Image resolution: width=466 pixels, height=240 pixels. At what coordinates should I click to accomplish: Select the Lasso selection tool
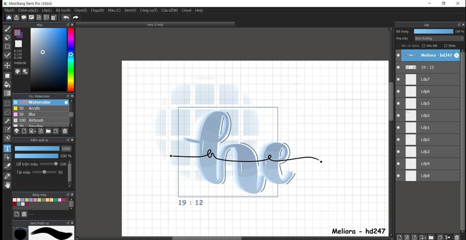pyautogui.click(x=7, y=112)
